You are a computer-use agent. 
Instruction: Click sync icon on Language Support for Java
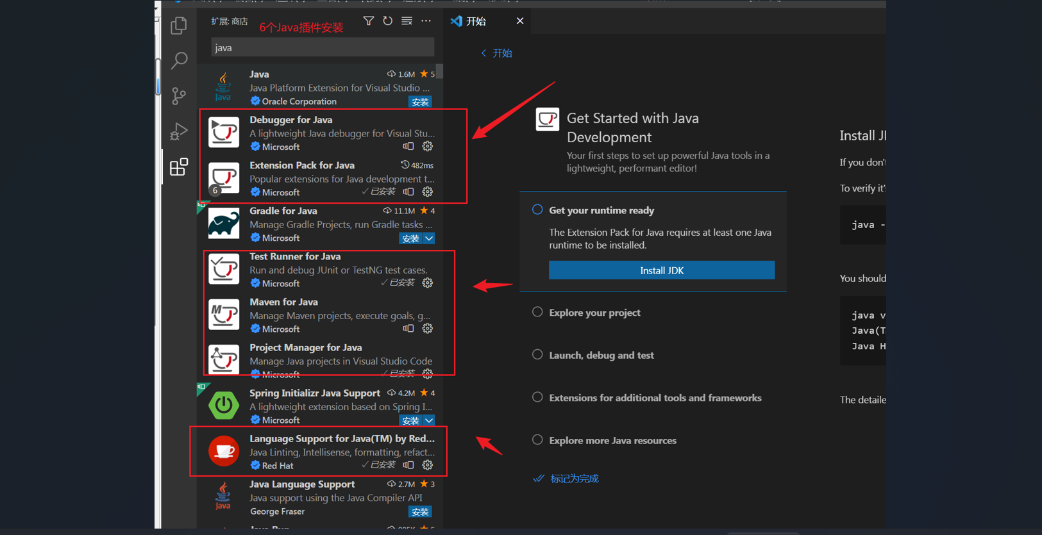tap(408, 465)
